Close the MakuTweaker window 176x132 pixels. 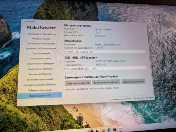pos(144,24)
